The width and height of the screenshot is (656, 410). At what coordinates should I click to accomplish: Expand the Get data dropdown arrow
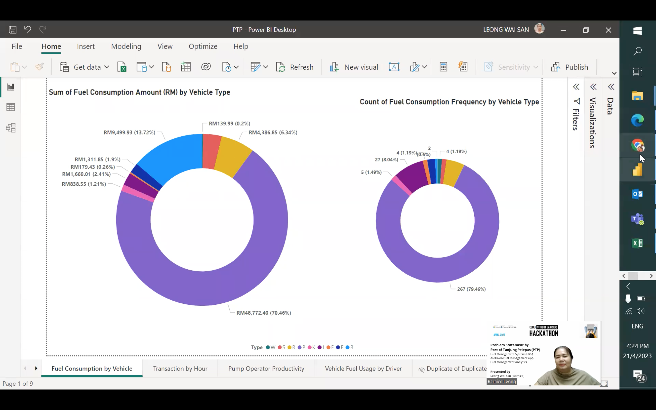(107, 67)
